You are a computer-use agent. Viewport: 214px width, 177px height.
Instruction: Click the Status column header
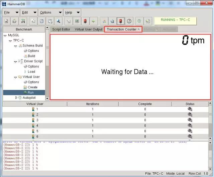tap(190, 104)
